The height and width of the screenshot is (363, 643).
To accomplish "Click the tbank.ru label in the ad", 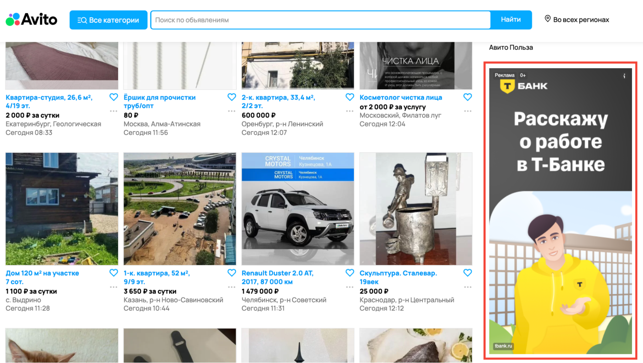I will pyautogui.click(x=503, y=346).
